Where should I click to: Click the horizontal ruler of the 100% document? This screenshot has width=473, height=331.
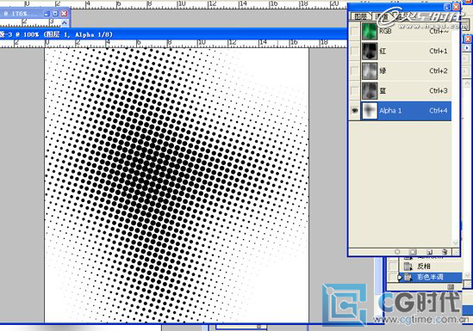point(173,43)
